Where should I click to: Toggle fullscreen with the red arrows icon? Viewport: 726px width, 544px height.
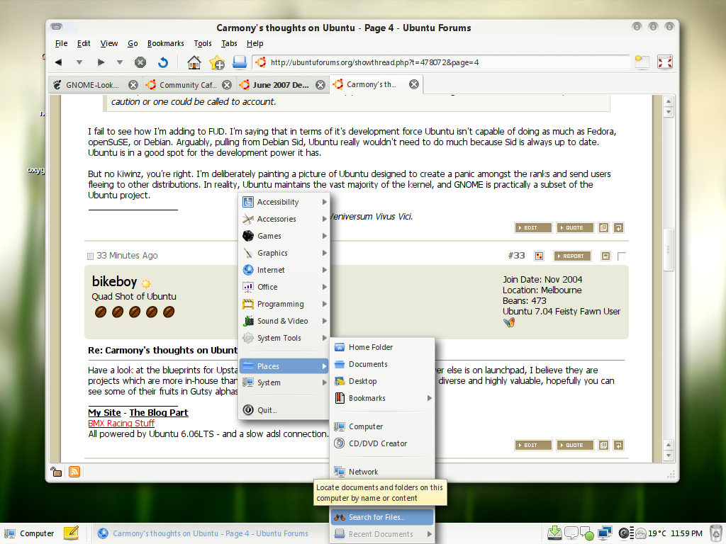click(665, 62)
